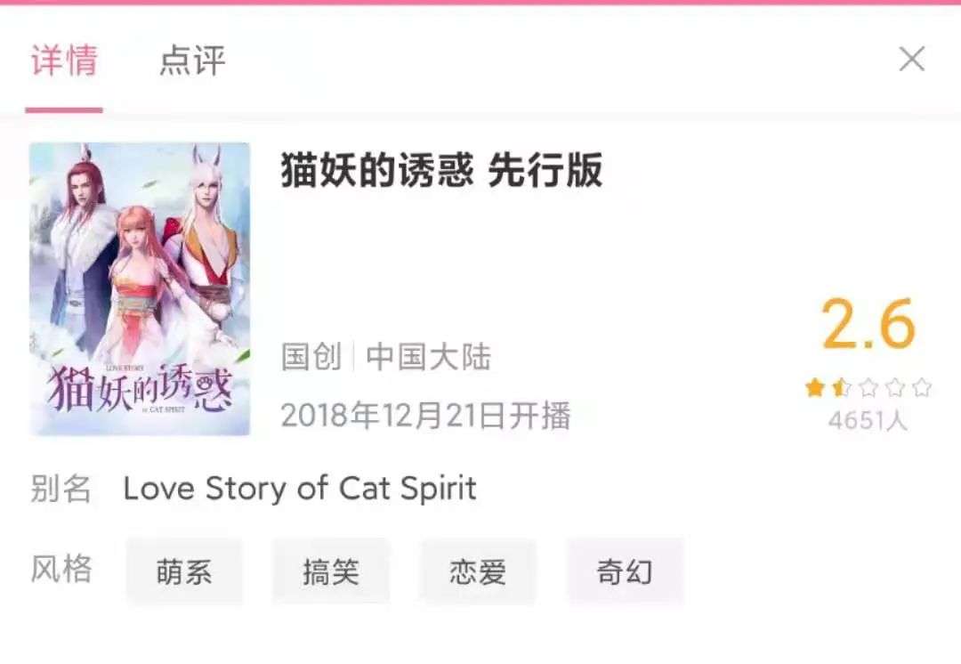Click the fourth empty rating star
Viewport: 961px width, 664px height.
click(895, 387)
